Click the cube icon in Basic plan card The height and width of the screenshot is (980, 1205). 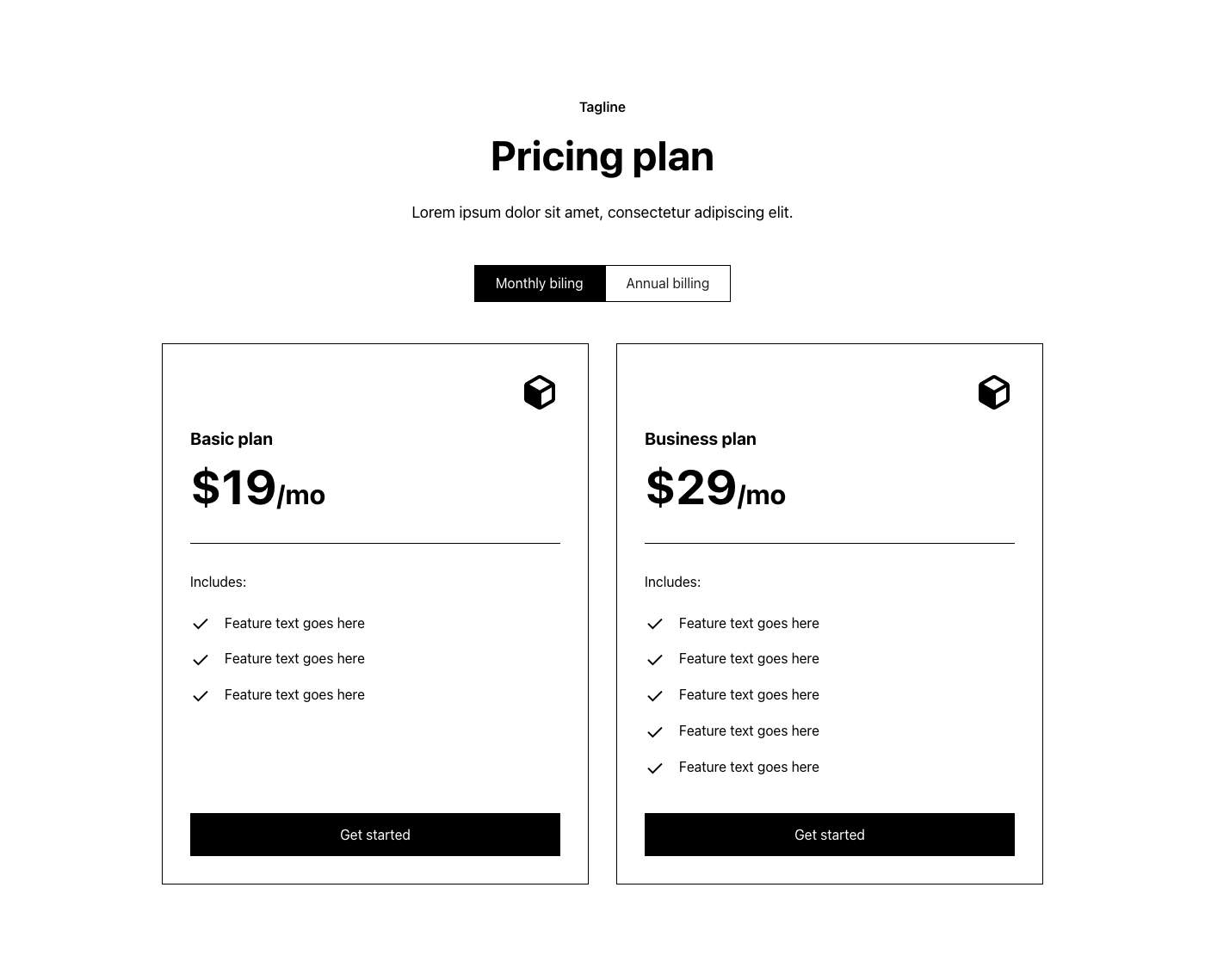pyautogui.click(x=540, y=392)
